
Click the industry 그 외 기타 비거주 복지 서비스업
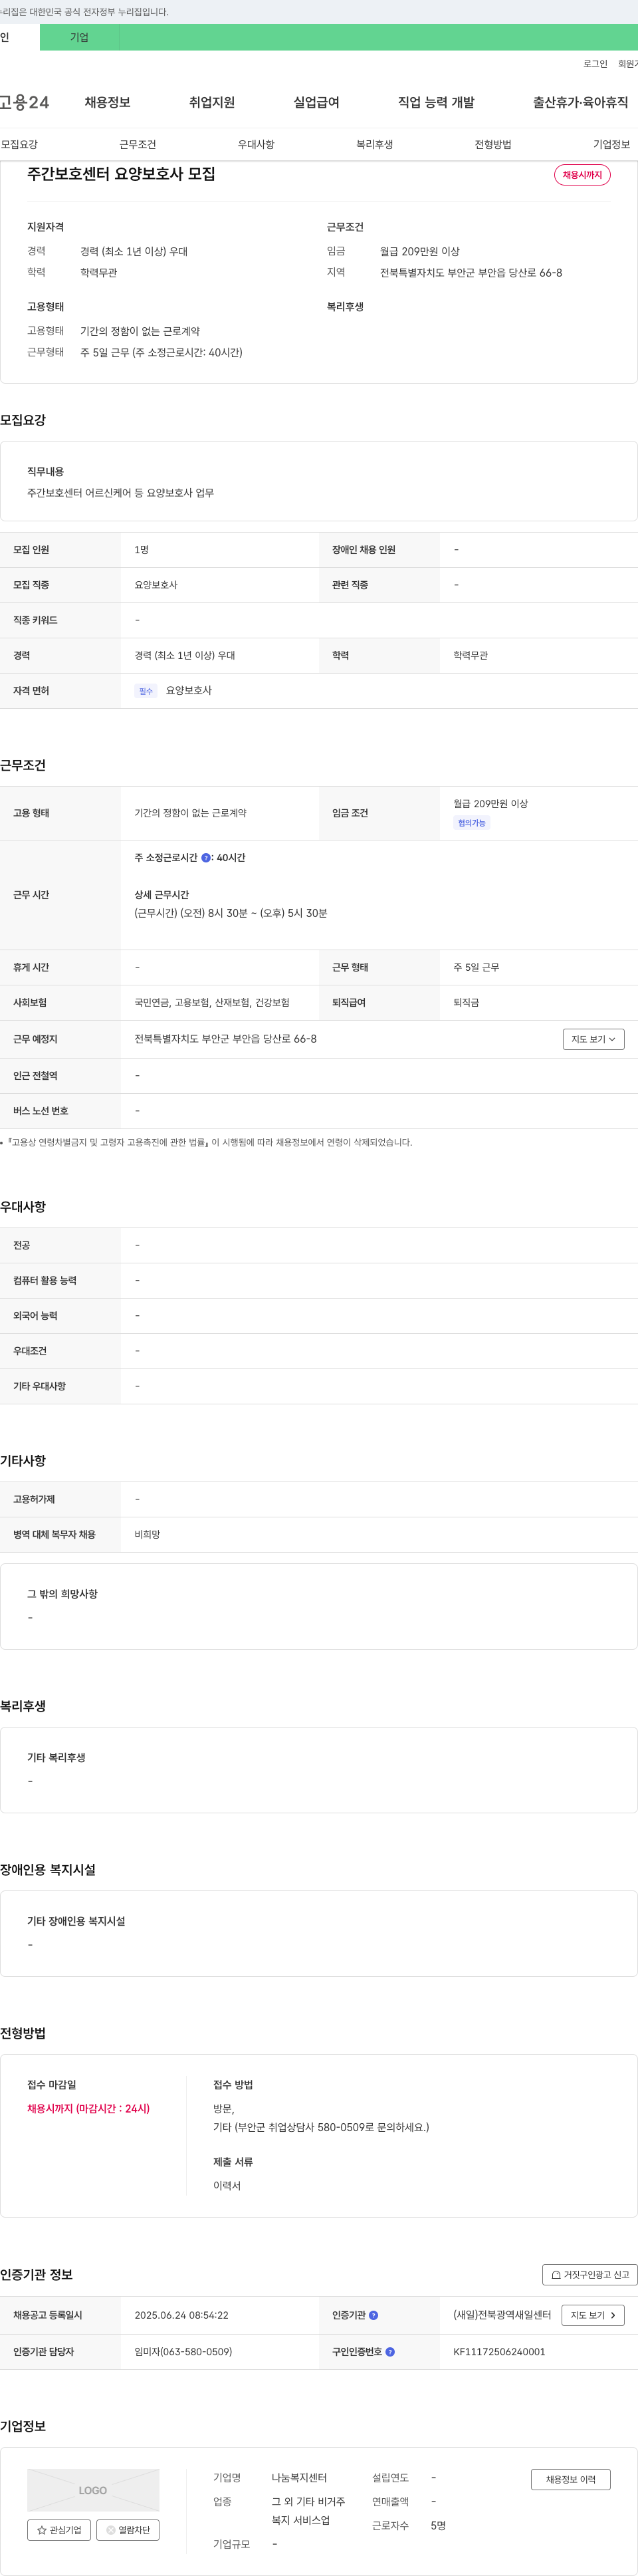pyautogui.click(x=308, y=2511)
